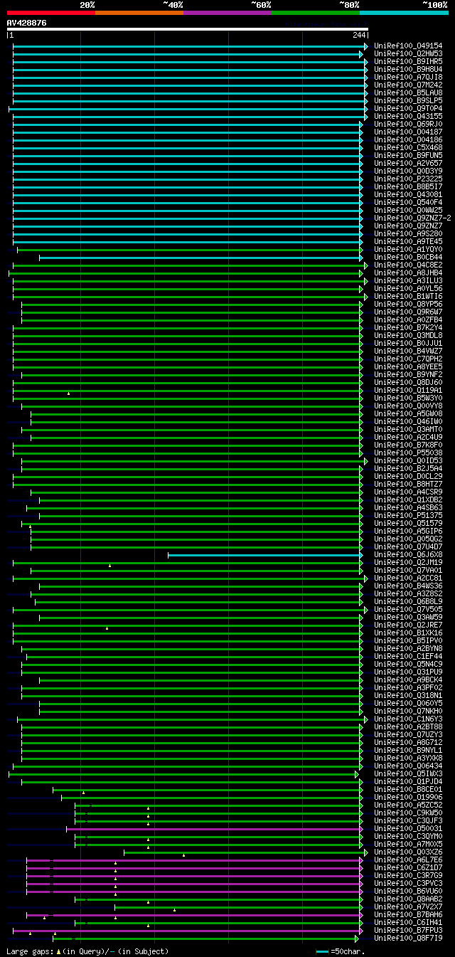Select the UniRef100_B8HTZ7 label
The width and height of the screenshot is (455, 957).
point(408,485)
